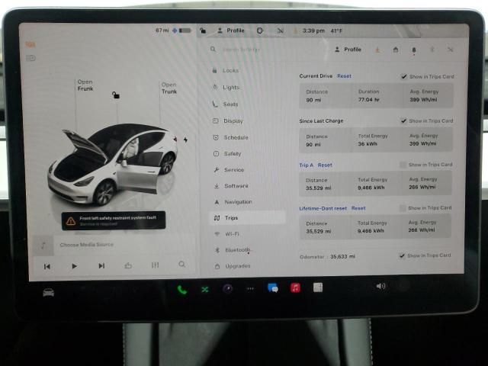
Task: Open the white notes app icon
Action: tap(318, 287)
